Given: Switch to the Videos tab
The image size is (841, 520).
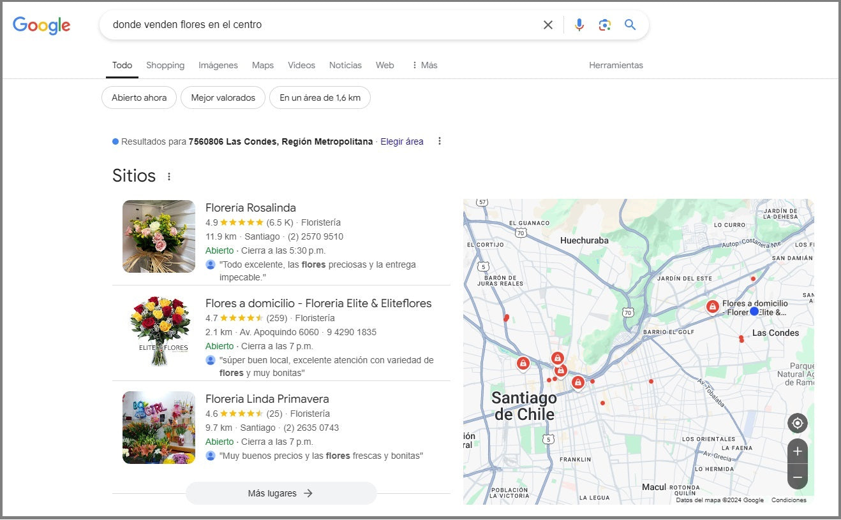Looking at the screenshot, I should [x=301, y=65].
